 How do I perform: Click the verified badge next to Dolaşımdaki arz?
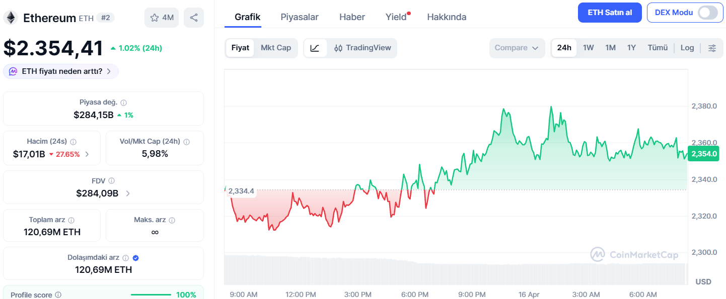pyautogui.click(x=135, y=258)
